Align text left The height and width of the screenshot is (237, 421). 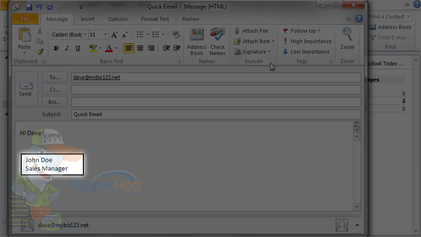[x=129, y=48]
